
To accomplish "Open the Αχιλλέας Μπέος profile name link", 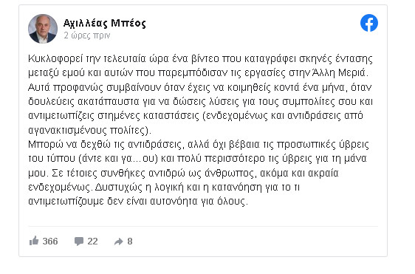I will (105, 23).
